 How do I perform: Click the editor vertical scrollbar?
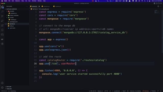coord(162,31)
